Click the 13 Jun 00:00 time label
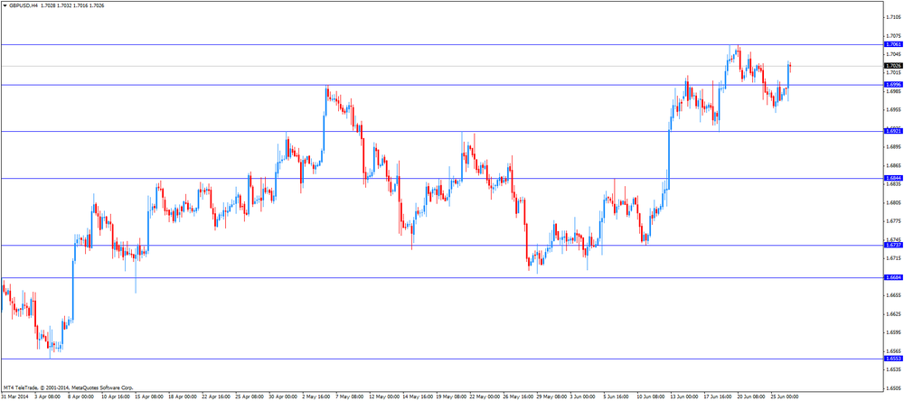The height and width of the screenshot is (401, 904). point(685,397)
